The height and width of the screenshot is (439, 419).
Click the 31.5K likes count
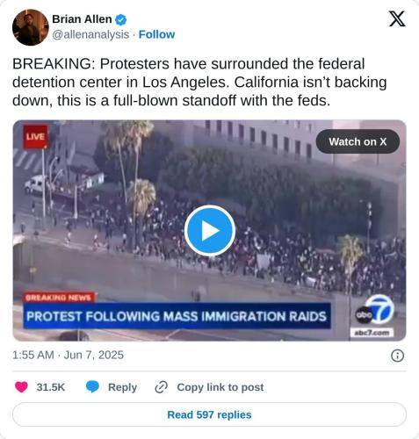[50, 387]
